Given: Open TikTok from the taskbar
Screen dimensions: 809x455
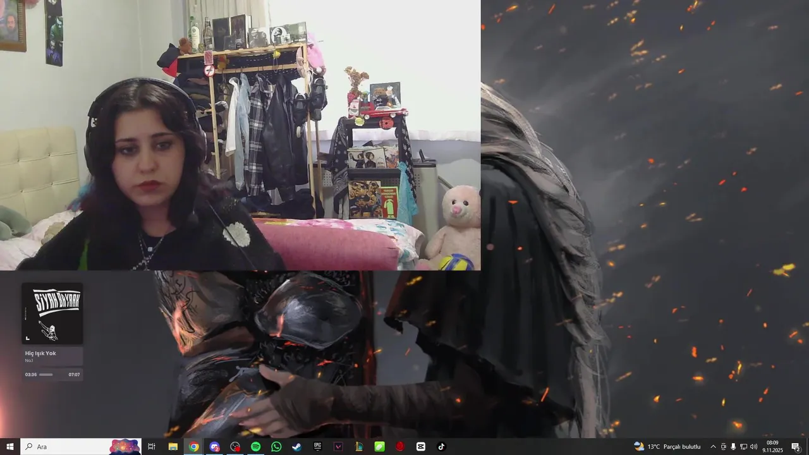Looking at the screenshot, I should pyautogui.click(x=441, y=447).
